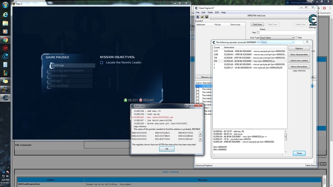Screen dimensions: 333x187
Task: Open the Table menu in Cheat Engine
Action: [x=210, y=13]
